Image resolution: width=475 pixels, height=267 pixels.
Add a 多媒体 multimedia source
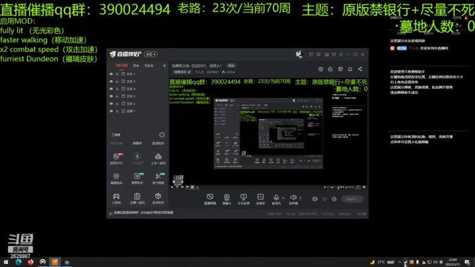click(x=261, y=199)
